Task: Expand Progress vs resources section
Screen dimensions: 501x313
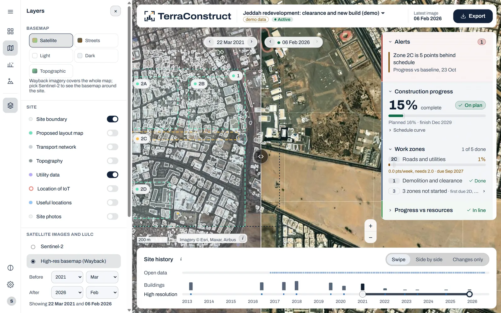Action: tap(390, 210)
